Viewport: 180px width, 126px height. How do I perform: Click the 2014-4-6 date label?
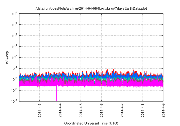pos(101,110)
